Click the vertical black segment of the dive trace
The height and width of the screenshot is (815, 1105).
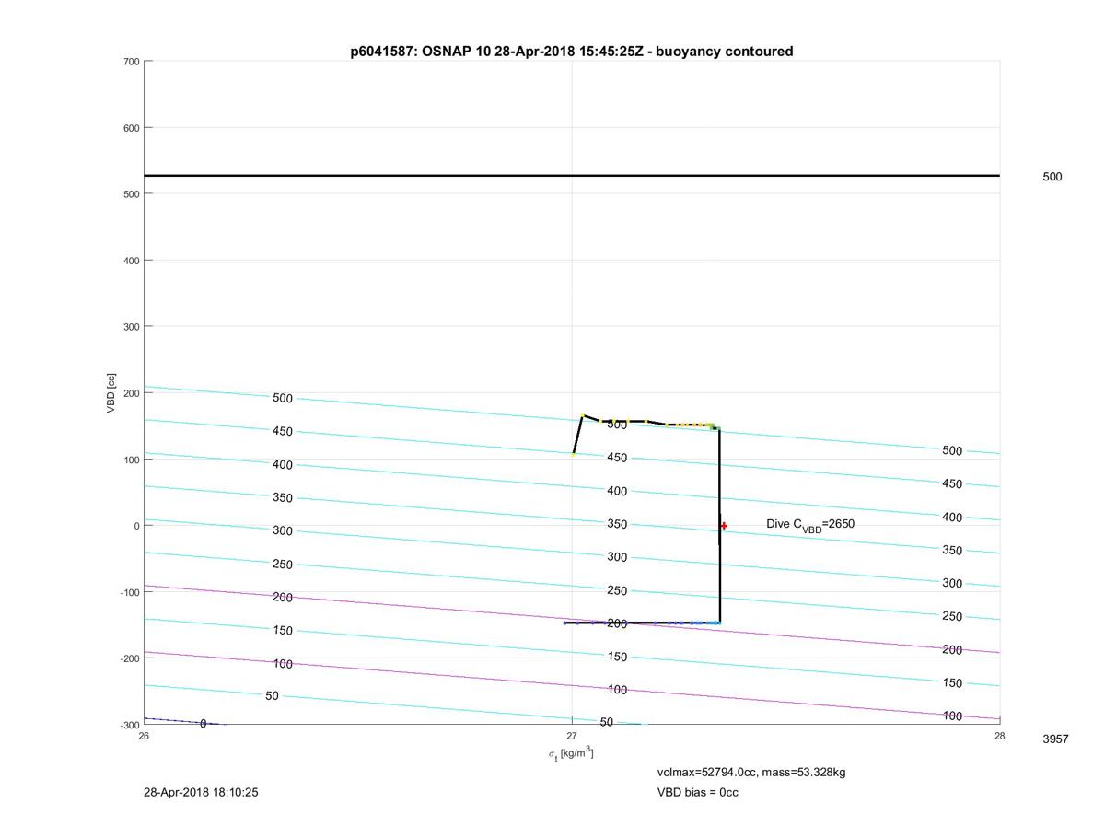tap(719, 525)
